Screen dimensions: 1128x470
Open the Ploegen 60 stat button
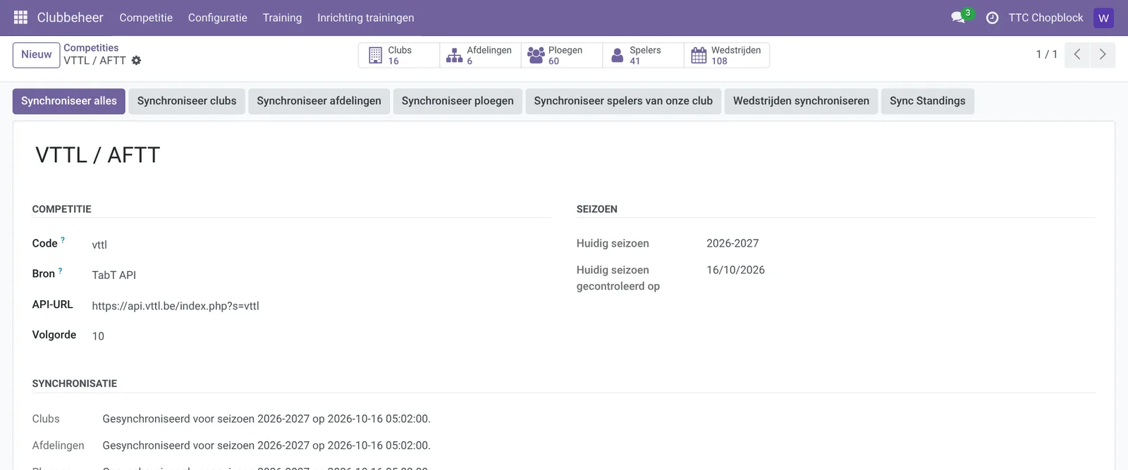click(562, 55)
